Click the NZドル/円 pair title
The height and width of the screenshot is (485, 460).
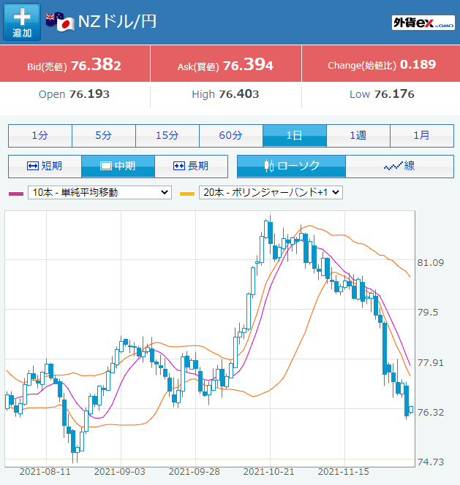(118, 22)
